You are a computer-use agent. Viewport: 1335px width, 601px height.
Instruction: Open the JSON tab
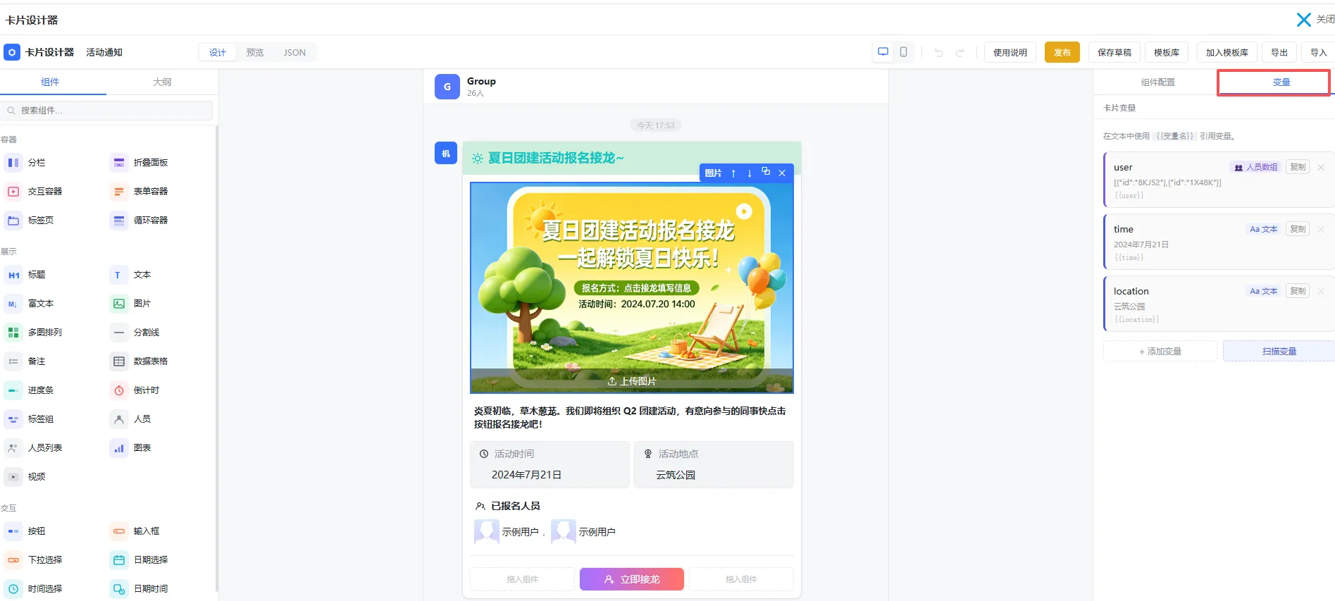(x=294, y=53)
